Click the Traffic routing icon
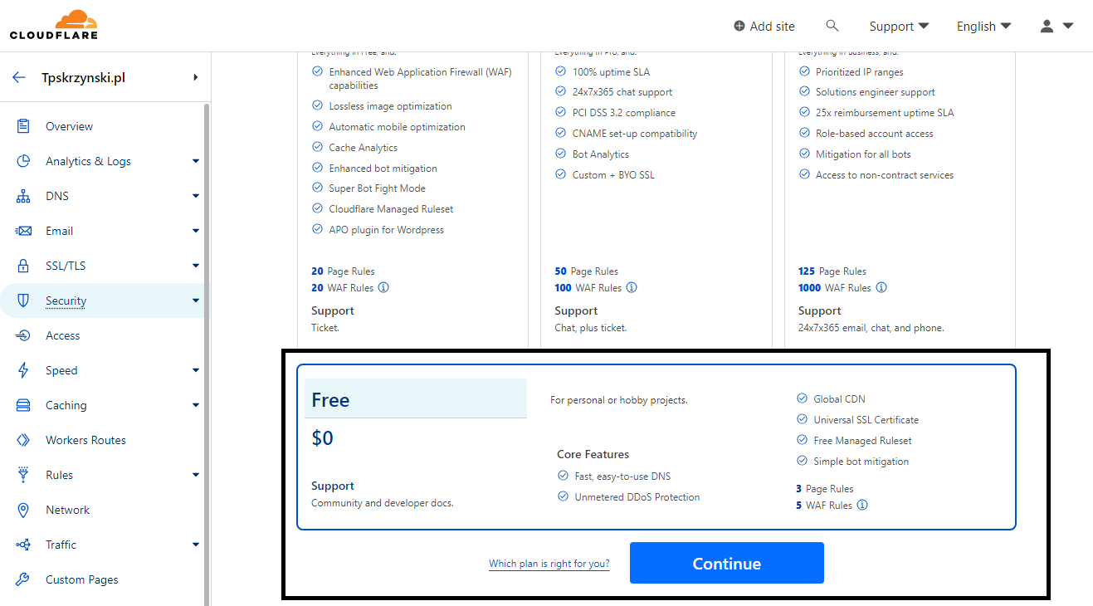 (23, 545)
